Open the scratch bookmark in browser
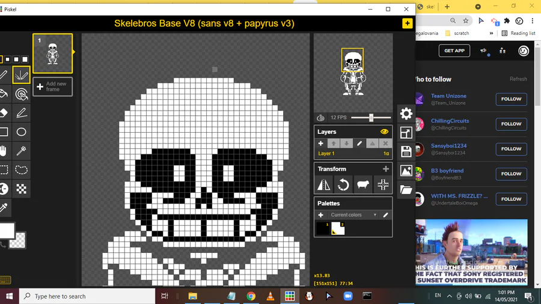Viewport: 541px width, 304px height. [457, 33]
